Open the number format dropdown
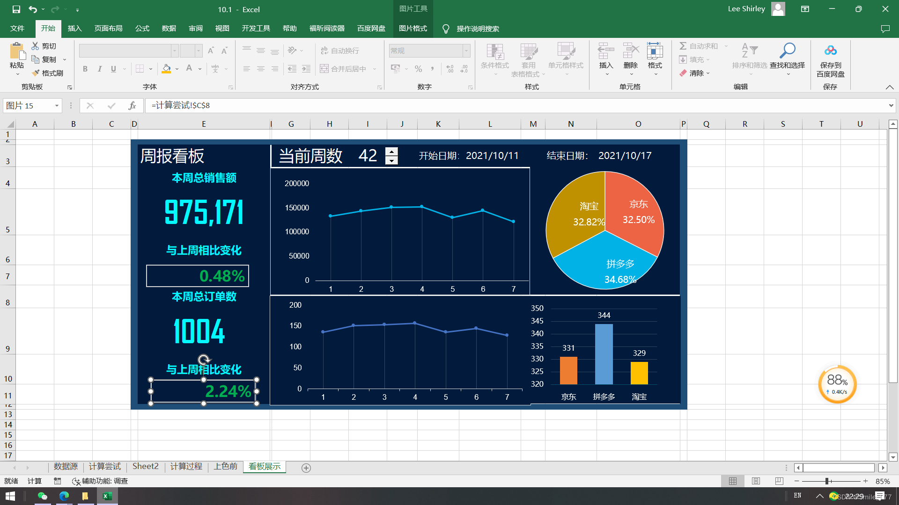899x505 pixels. pyautogui.click(x=466, y=50)
